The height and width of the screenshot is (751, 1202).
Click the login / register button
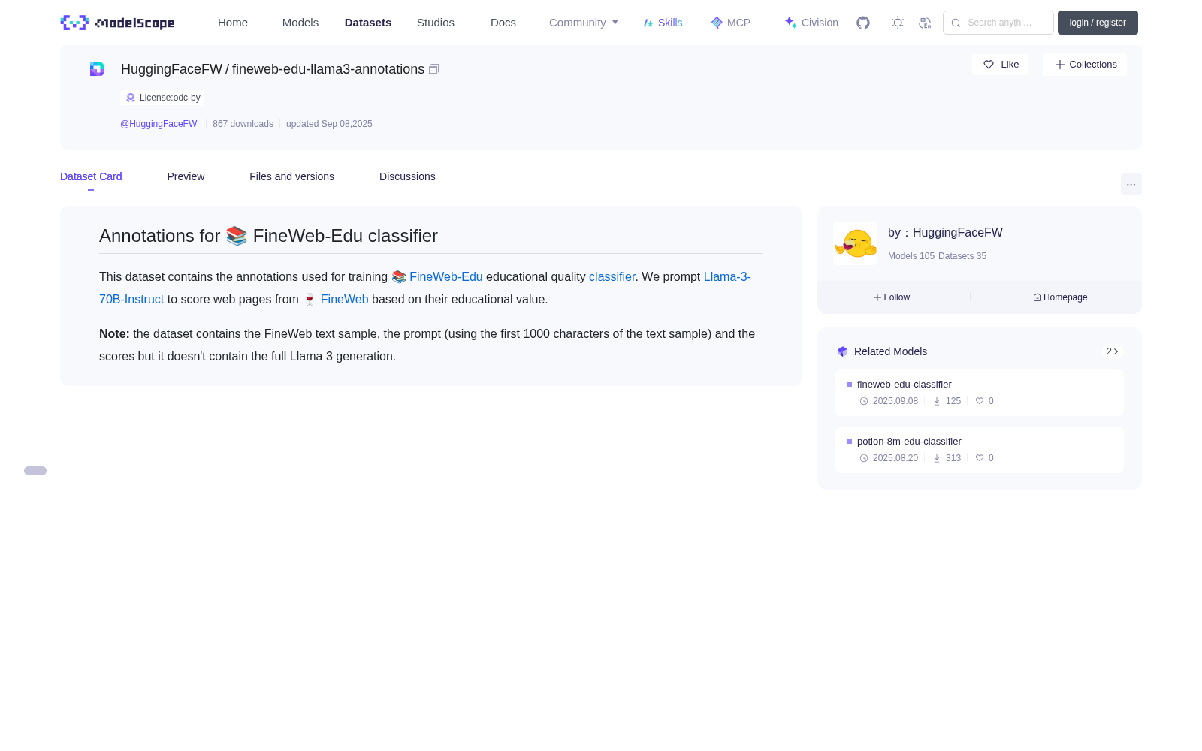coord(1098,23)
